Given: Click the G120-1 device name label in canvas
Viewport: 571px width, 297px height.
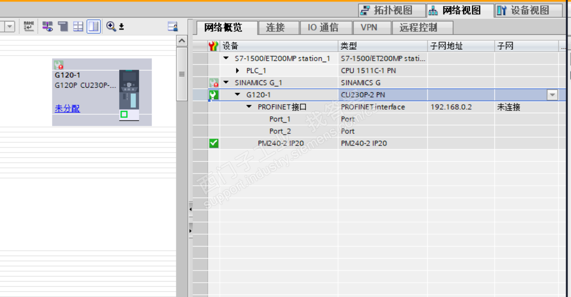Looking at the screenshot, I should [x=67, y=75].
